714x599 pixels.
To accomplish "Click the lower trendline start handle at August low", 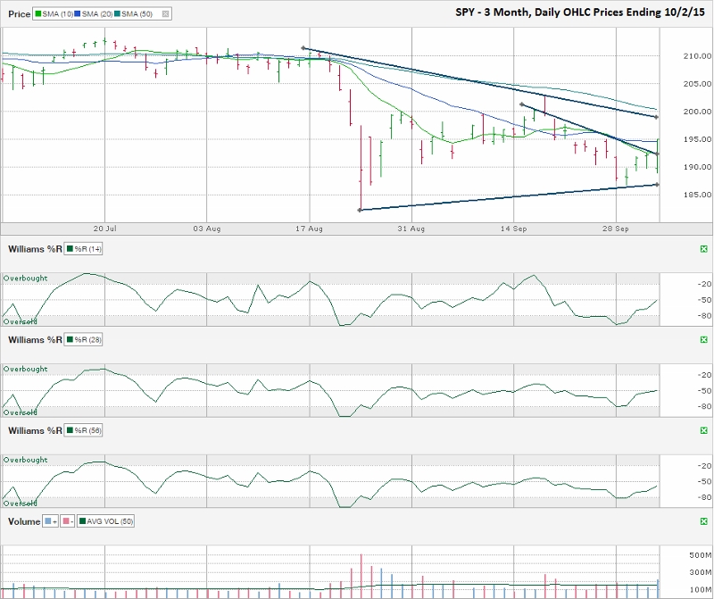I will pyautogui.click(x=360, y=210).
